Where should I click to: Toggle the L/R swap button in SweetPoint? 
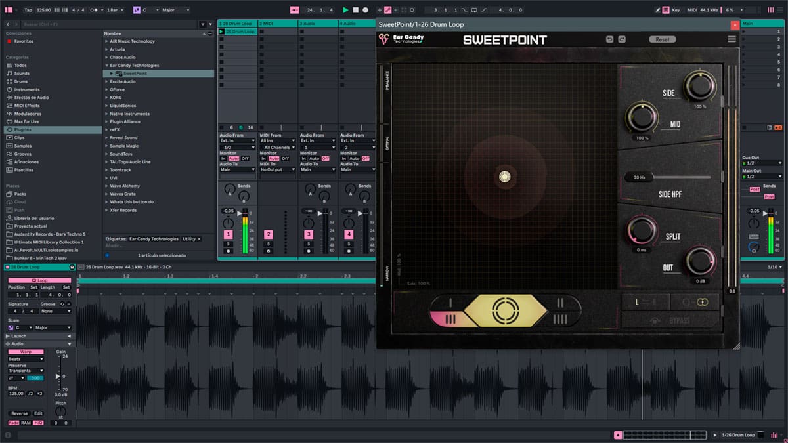tap(646, 302)
